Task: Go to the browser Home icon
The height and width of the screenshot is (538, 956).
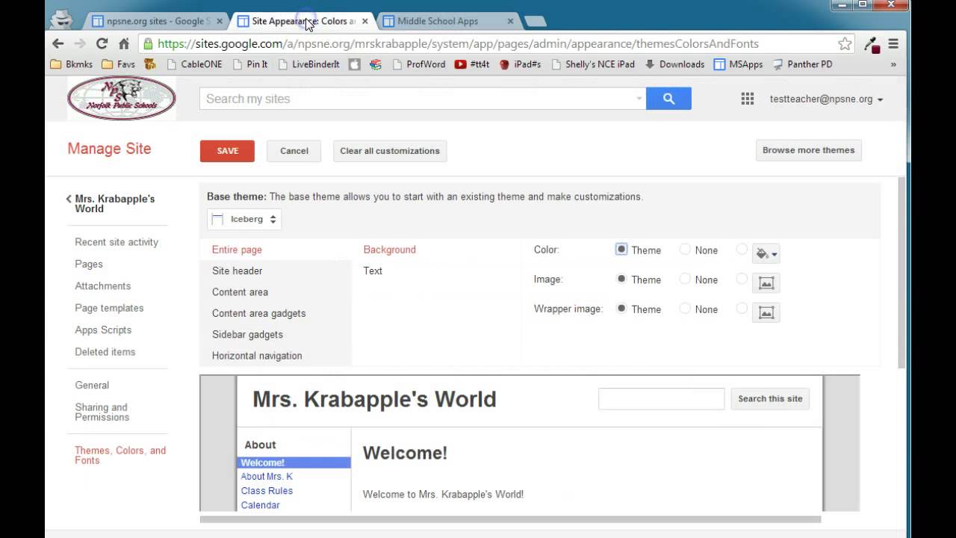Action: 124,43
